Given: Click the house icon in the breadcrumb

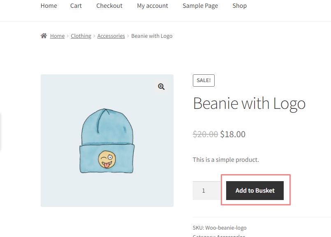Looking at the screenshot, I should (x=44, y=36).
